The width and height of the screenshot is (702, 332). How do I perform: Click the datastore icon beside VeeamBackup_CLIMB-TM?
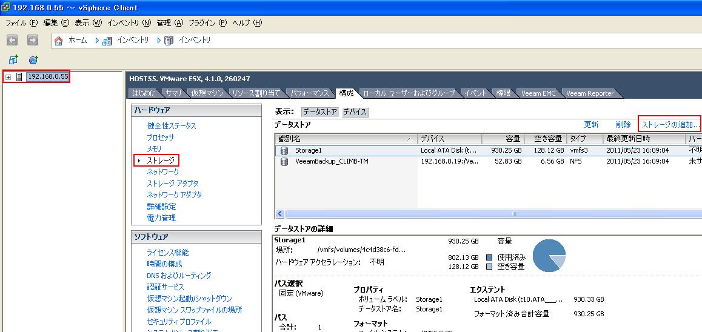284,162
